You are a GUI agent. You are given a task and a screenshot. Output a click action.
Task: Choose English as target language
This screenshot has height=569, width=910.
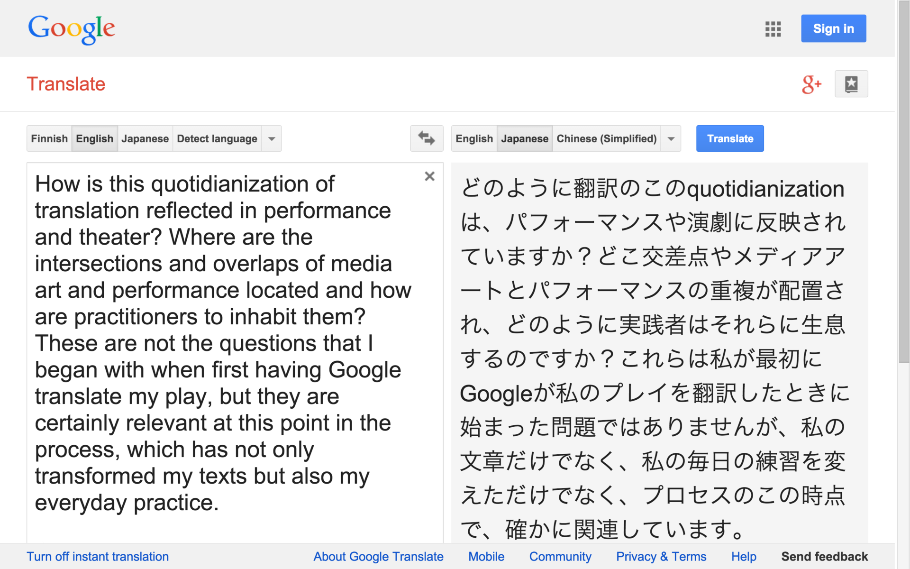pyautogui.click(x=474, y=138)
